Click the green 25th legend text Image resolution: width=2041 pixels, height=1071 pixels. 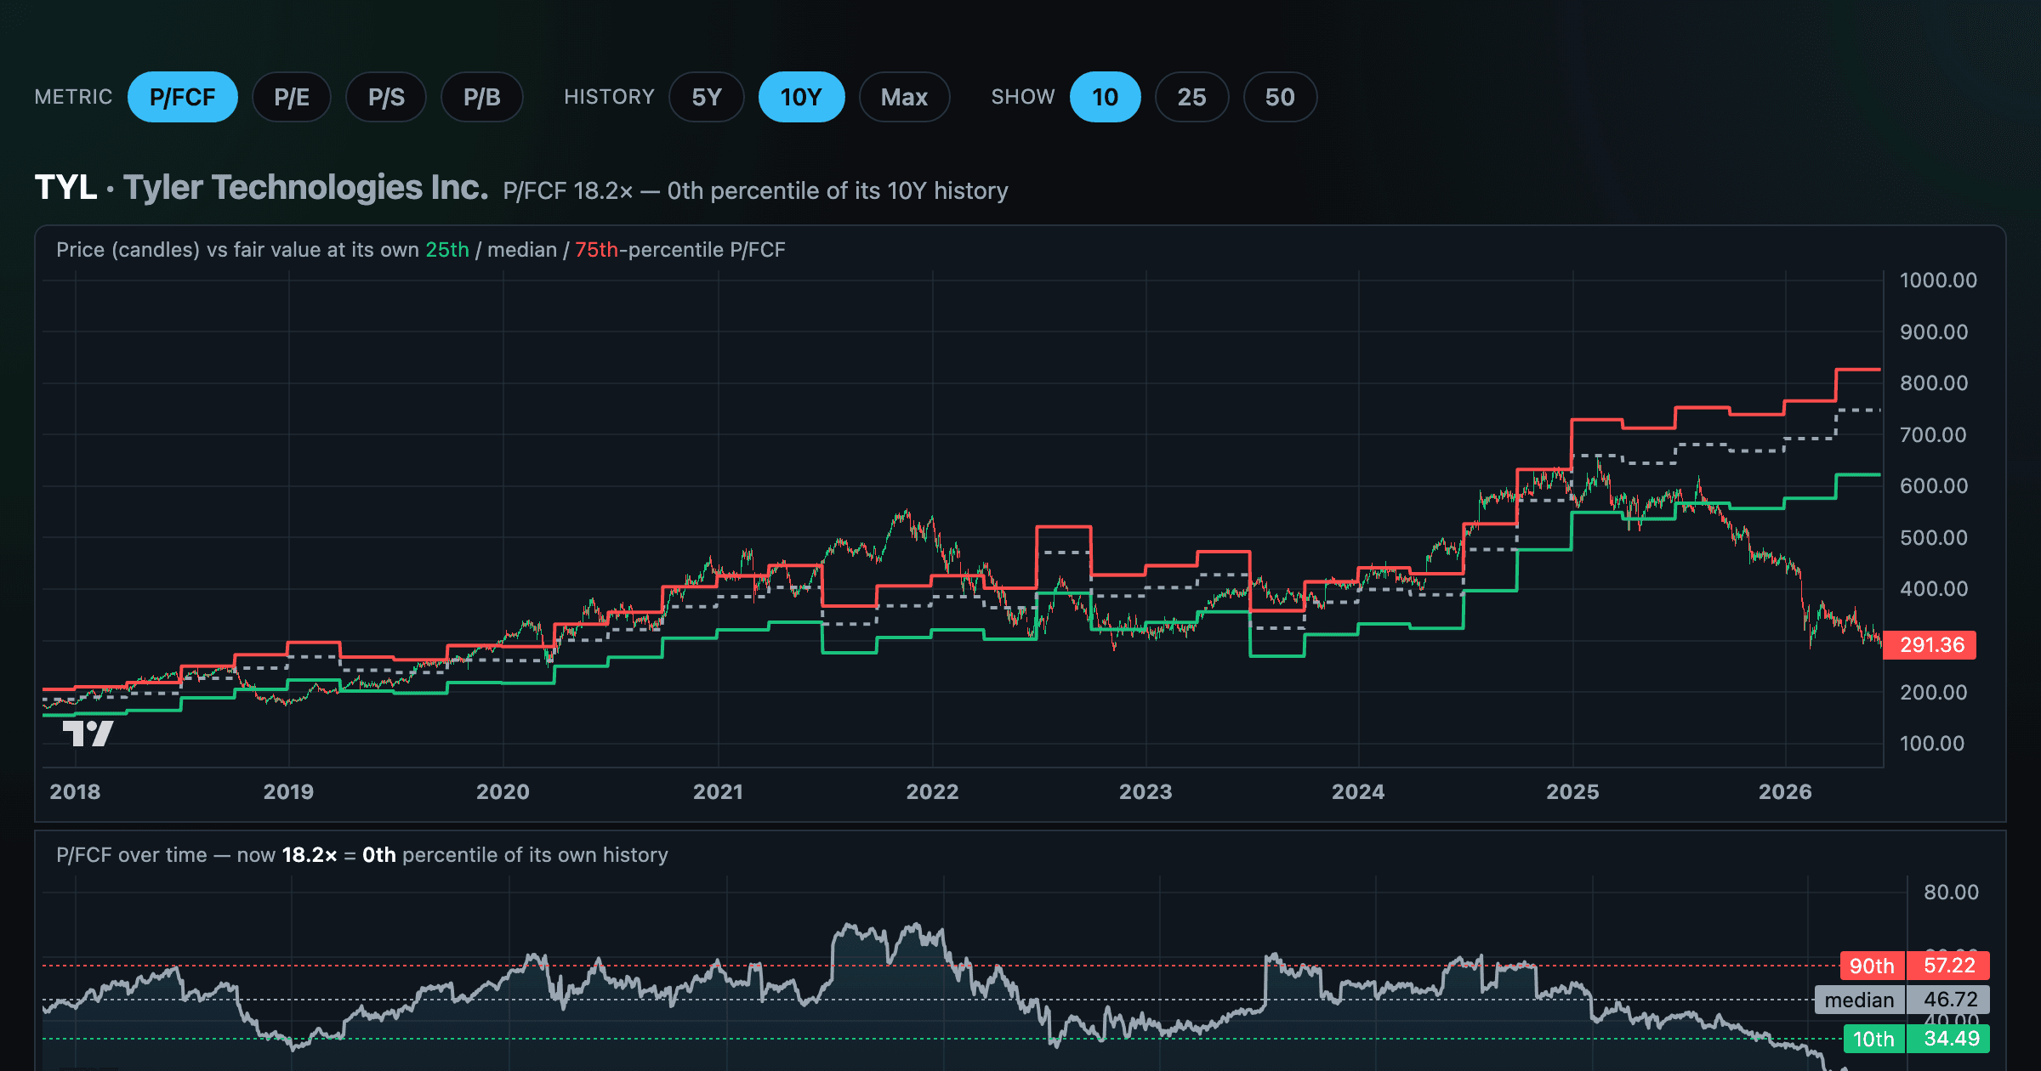coord(447,250)
